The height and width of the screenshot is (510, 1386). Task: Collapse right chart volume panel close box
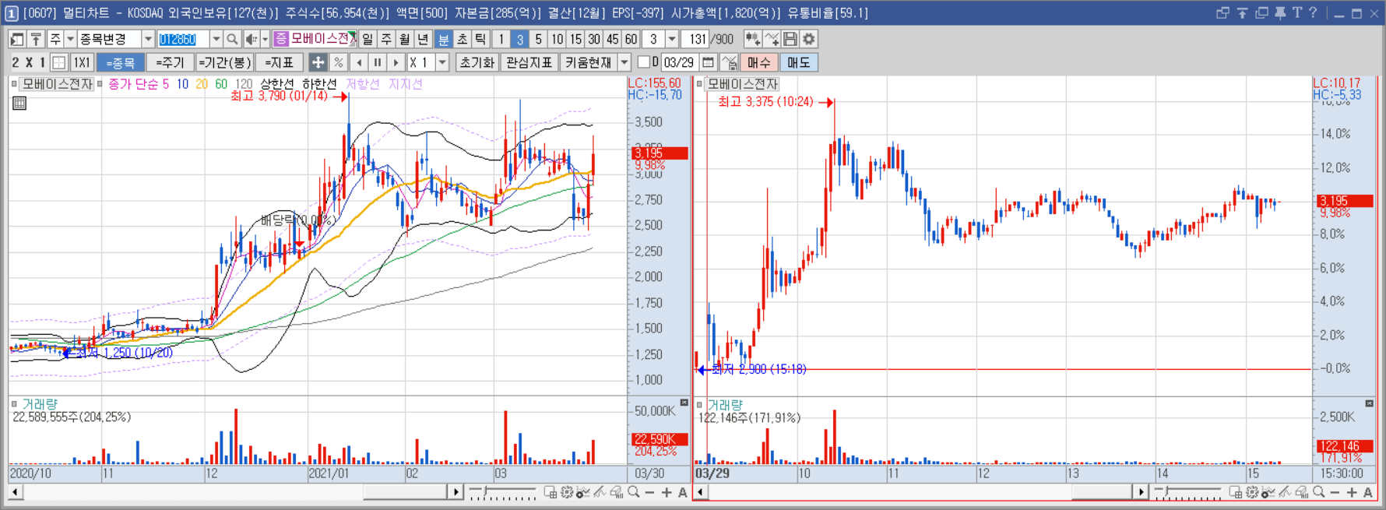pos(1369,403)
